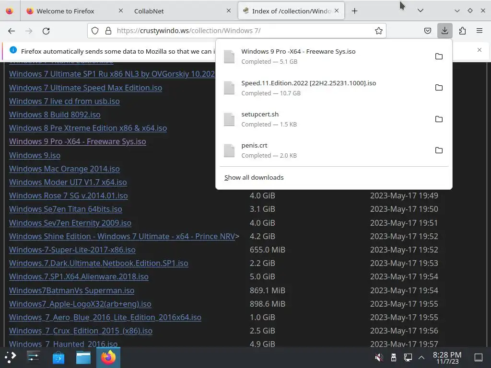
Task: Open removable devices tray icon
Action: click(394, 357)
